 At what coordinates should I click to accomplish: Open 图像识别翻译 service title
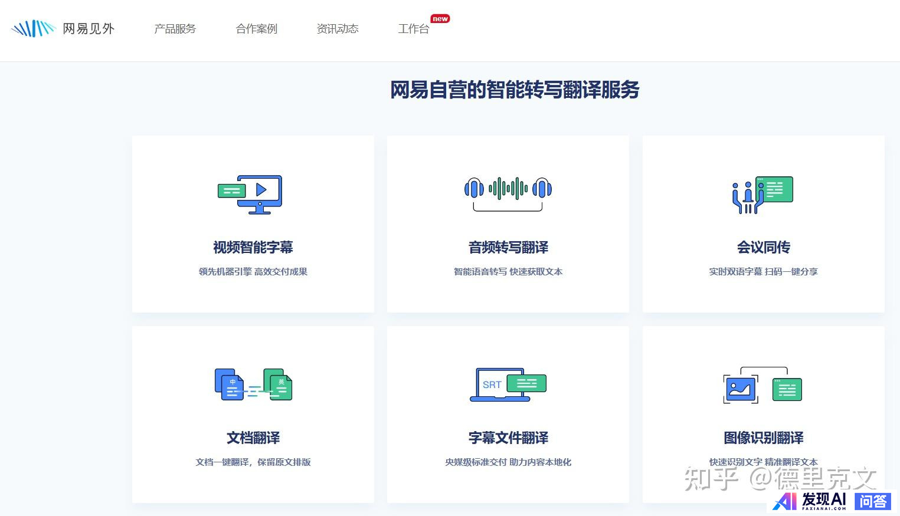[763, 438]
